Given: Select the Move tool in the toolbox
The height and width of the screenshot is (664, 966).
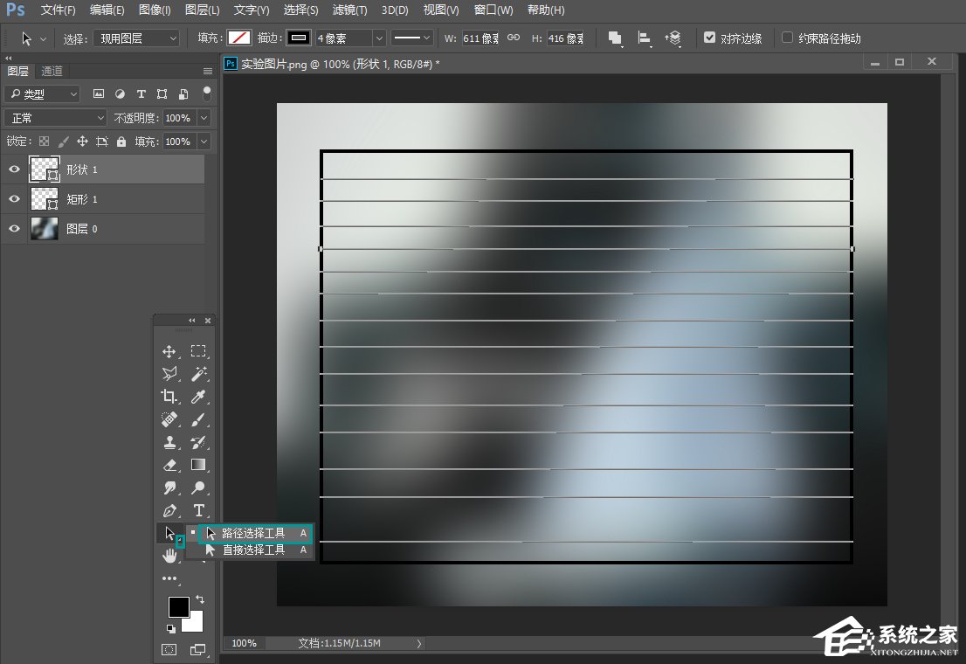Looking at the screenshot, I should 169,351.
